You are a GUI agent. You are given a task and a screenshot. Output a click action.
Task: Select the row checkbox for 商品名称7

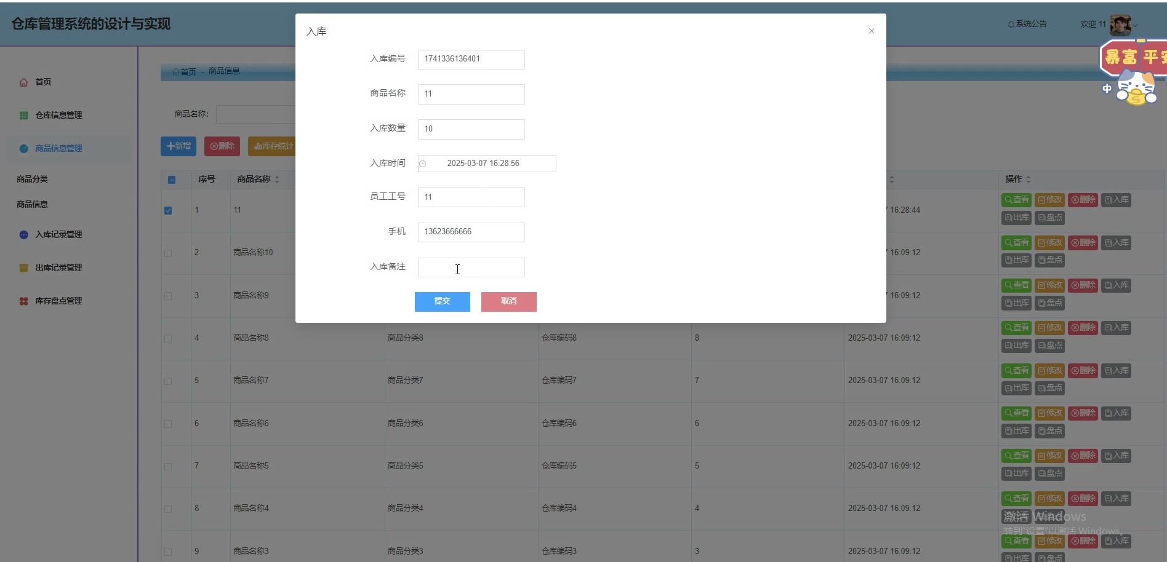(168, 381)
